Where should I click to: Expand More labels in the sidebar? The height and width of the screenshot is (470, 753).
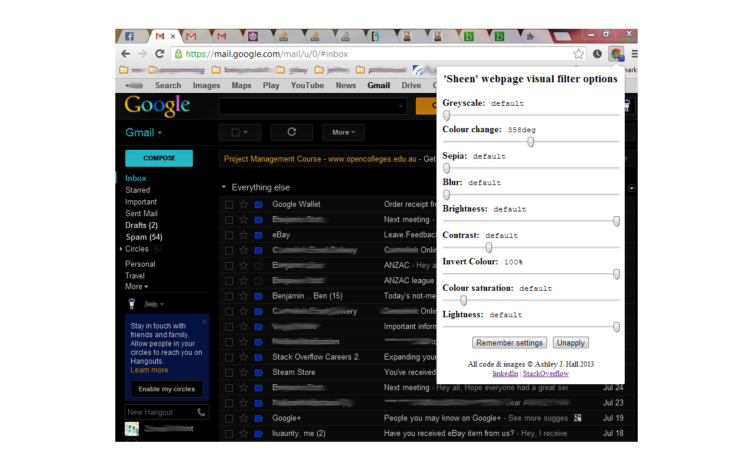pos(136,287)
